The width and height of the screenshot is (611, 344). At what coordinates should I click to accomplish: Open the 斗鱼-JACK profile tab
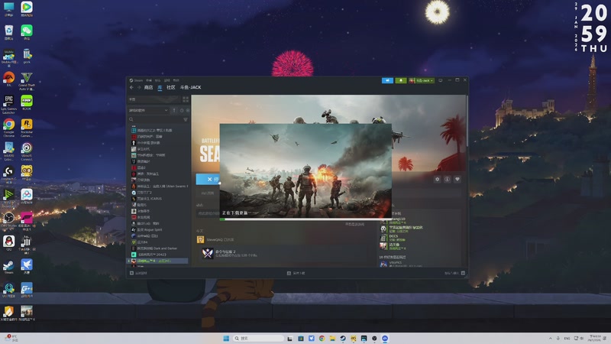pyautogui.click(x=190, y=87)
